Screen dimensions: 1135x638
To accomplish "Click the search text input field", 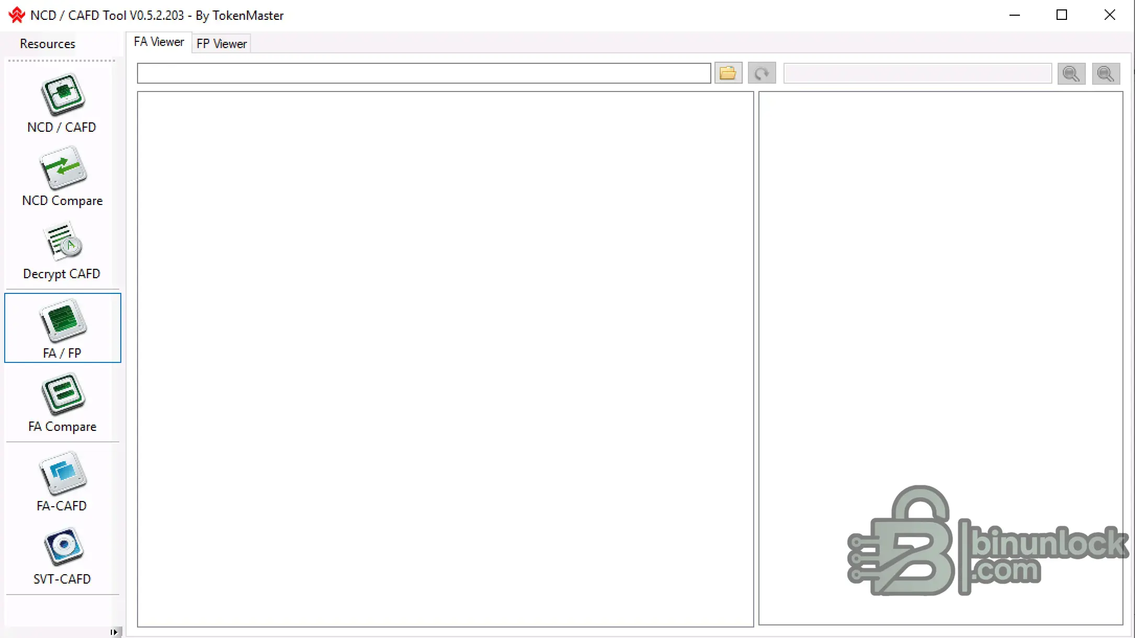I will (x=917, y=73).
